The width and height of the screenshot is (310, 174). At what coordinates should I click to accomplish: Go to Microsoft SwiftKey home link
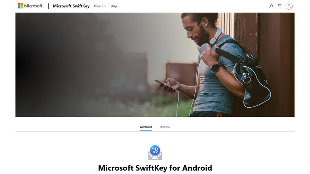click(71, 6)
